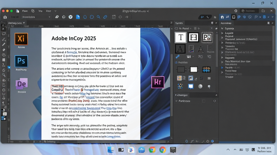Select the Anrmires panel tab
The height and width of the screenshot is (155, 277).
tap(226, 23)
